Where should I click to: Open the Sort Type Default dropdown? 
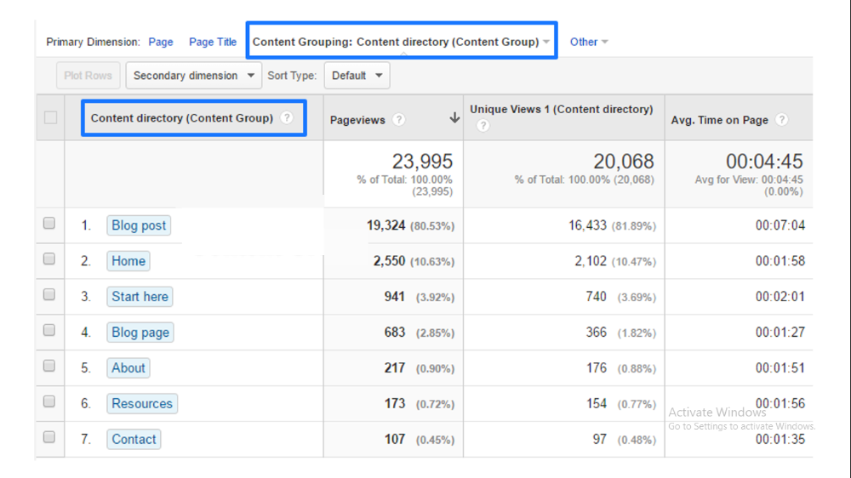[x=357, y=76]
